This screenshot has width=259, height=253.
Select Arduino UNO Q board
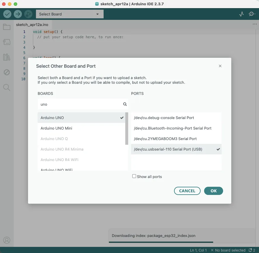(81, 139)
